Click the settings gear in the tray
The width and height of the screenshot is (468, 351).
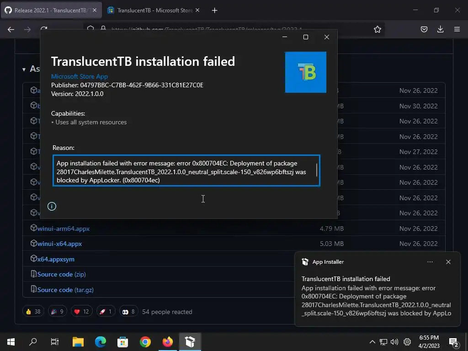click(x=407, y=342)
